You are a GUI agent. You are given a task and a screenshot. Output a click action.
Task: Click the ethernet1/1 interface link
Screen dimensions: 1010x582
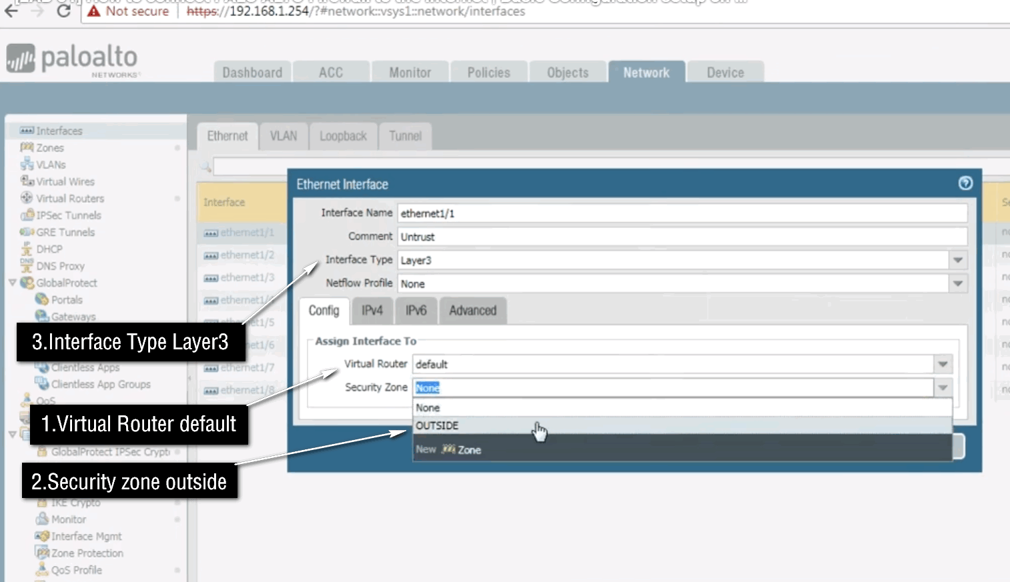pyautogui.click(x=247, y=233)
